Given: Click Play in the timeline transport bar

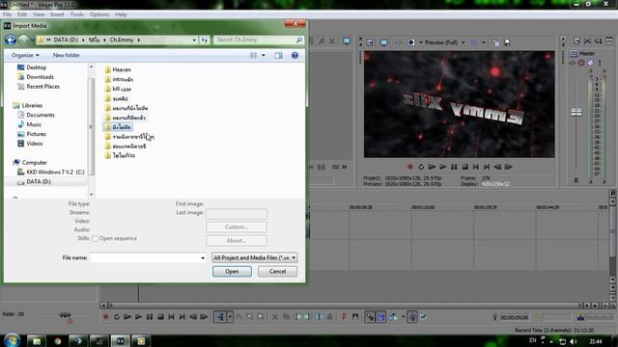Looking at the screenshot, I should pyautogui.click(x=138, y=317).
